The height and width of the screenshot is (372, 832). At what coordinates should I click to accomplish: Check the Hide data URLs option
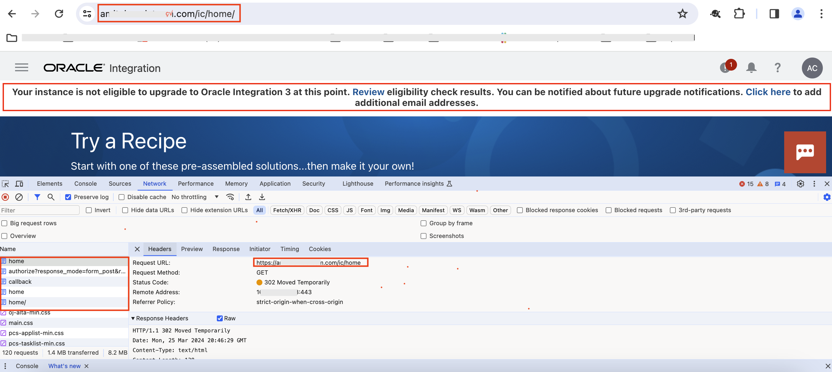click(x=125, y=210)
